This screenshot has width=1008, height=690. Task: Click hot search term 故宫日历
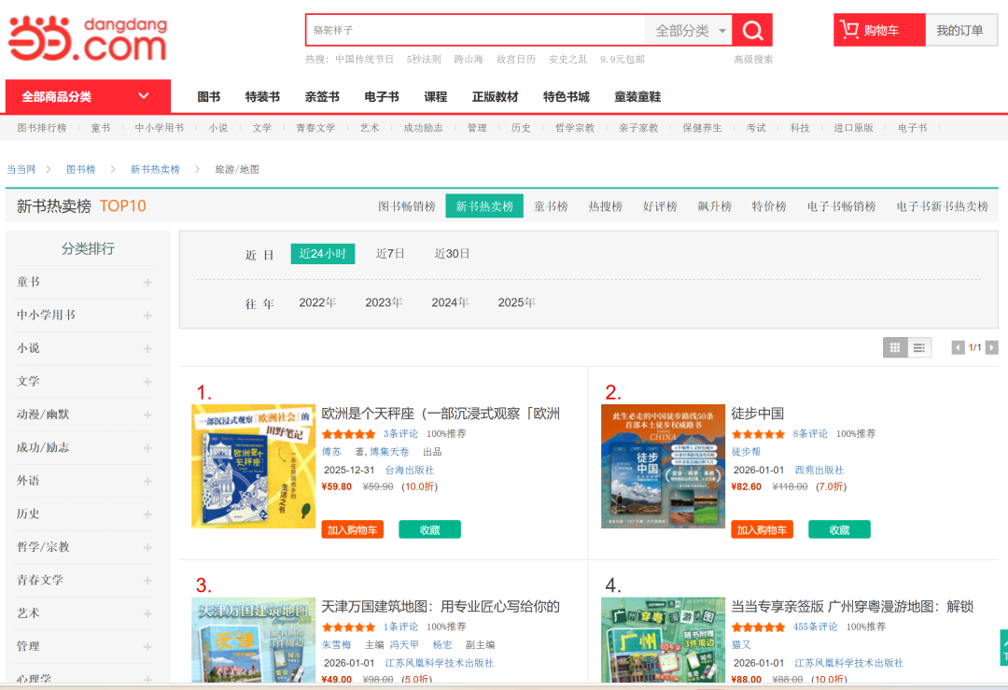516,59
